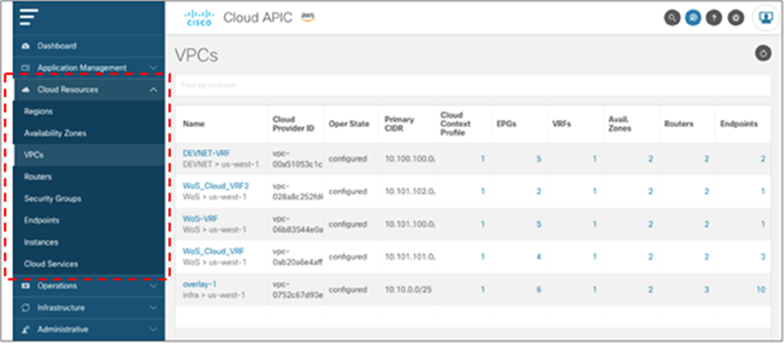The height and width of the screenshot is (343, 784).
Task: Click the Cloud Resources cloud icon
Action: 27,90
